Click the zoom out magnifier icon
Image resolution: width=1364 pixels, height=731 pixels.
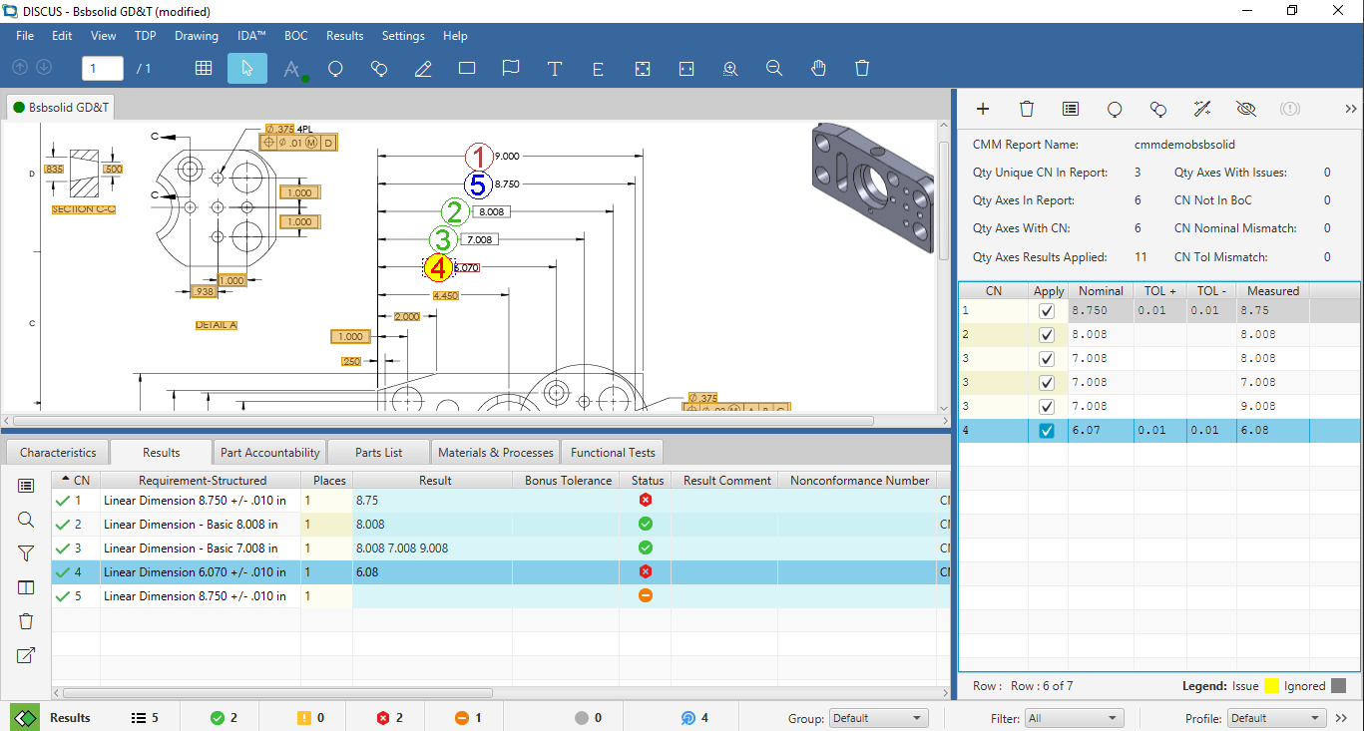point(774,69)
